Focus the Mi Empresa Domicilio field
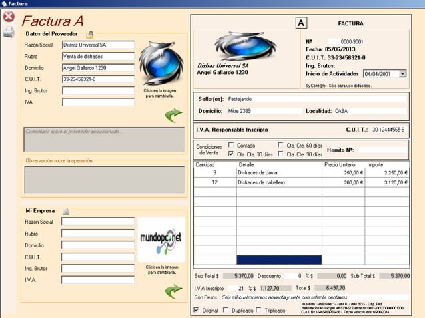 pyautogui.click(x=98, y=245)
